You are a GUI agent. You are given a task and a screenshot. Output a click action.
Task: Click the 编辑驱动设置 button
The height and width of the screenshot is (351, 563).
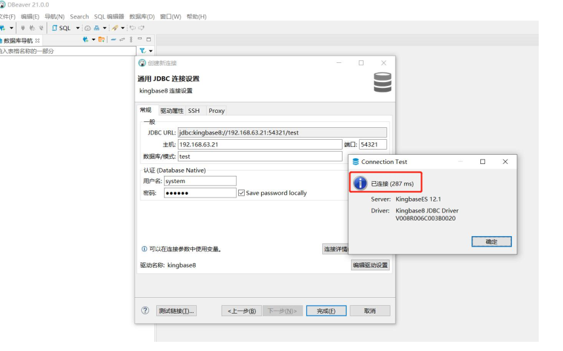(370, 265)
